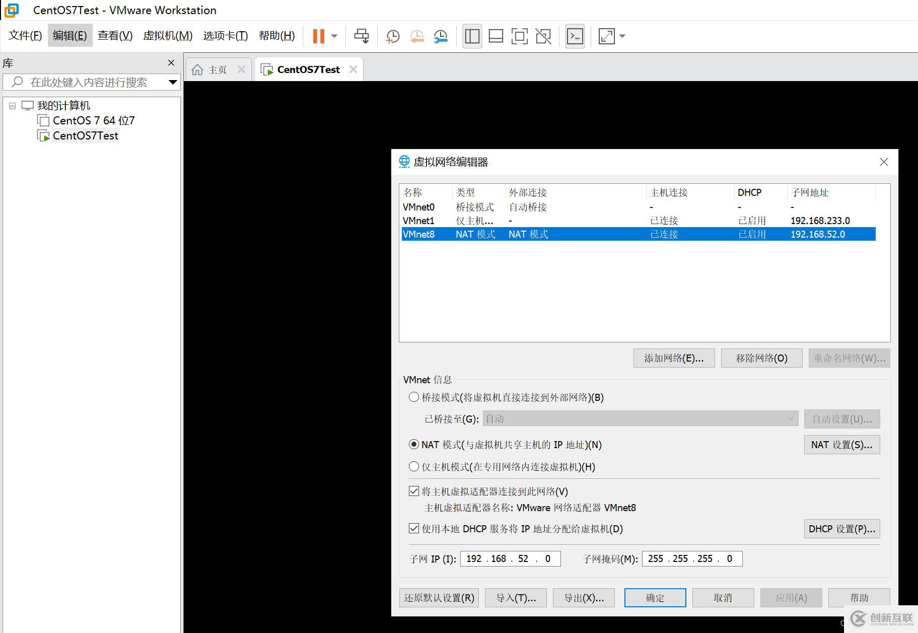
Task: Select 我的计算机 in the library tree
Action: (63, 106)
